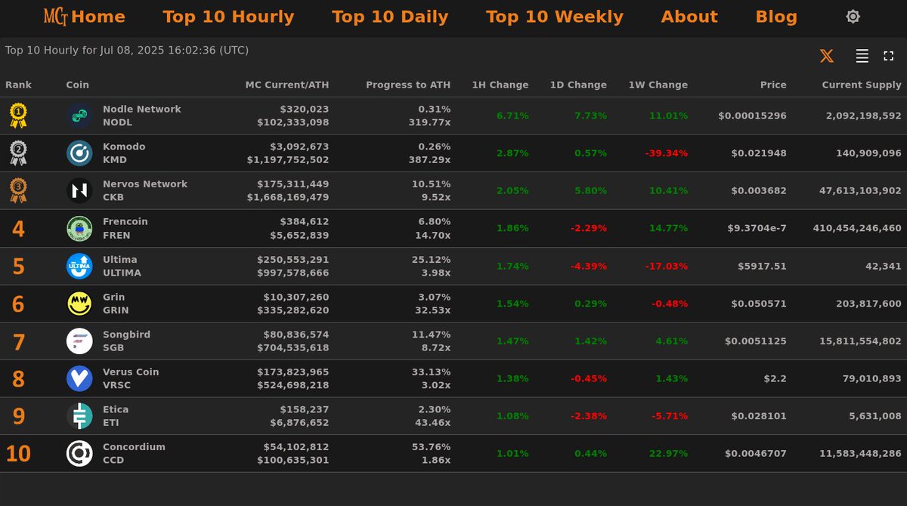Open the settings gear
Screen dimensions: 907x506
click(853, 16)
